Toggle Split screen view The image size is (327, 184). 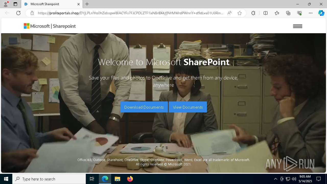coord(265,13)
